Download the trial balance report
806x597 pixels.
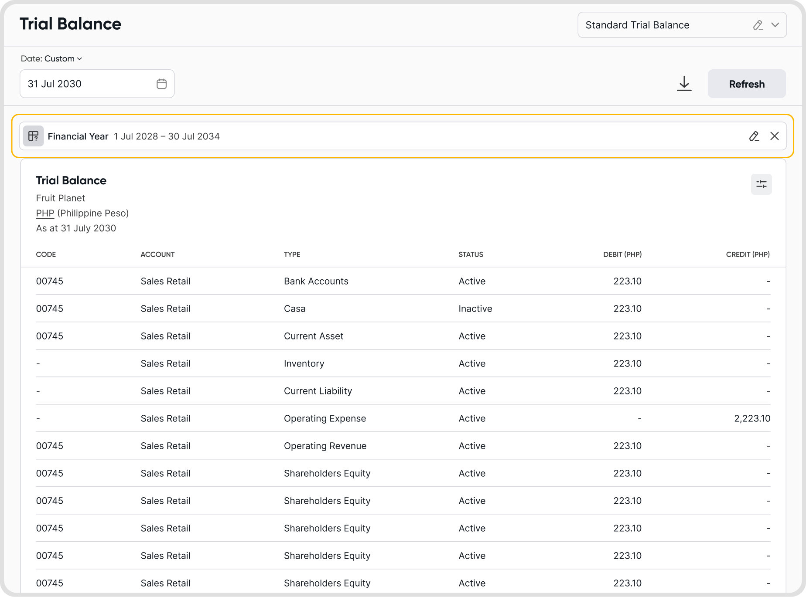(x=684, y=84)
